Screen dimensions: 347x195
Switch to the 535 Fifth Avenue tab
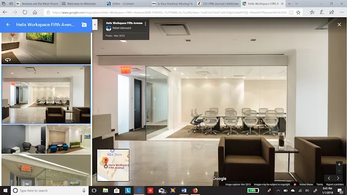pos(218,4)
